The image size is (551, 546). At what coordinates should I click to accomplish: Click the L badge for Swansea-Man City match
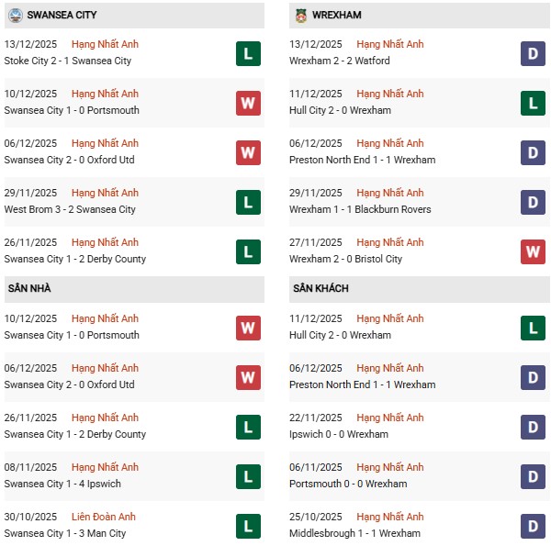(x=247, y=526)
